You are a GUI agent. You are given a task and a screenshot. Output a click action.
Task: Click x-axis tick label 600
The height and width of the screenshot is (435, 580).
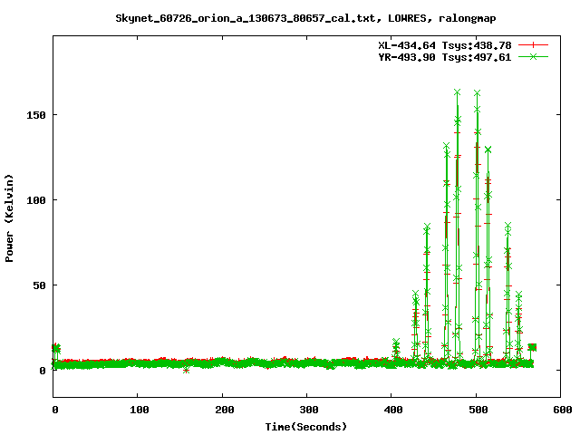pyautogui.click(x=562, y=410)
